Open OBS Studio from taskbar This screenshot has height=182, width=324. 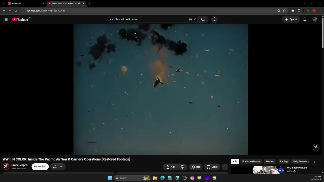[x=185, y=178]
